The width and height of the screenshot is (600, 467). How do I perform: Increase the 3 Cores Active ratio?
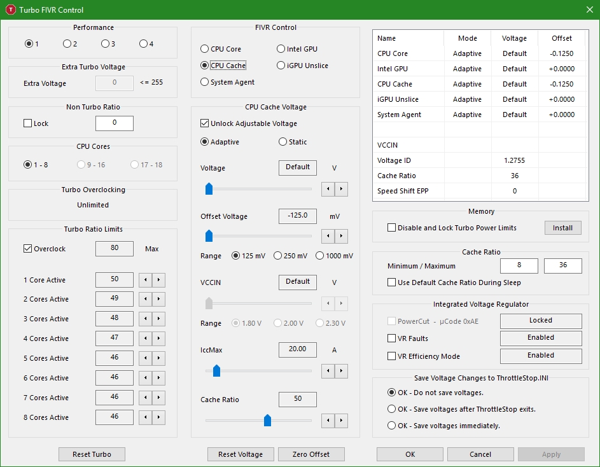(158, 319)
